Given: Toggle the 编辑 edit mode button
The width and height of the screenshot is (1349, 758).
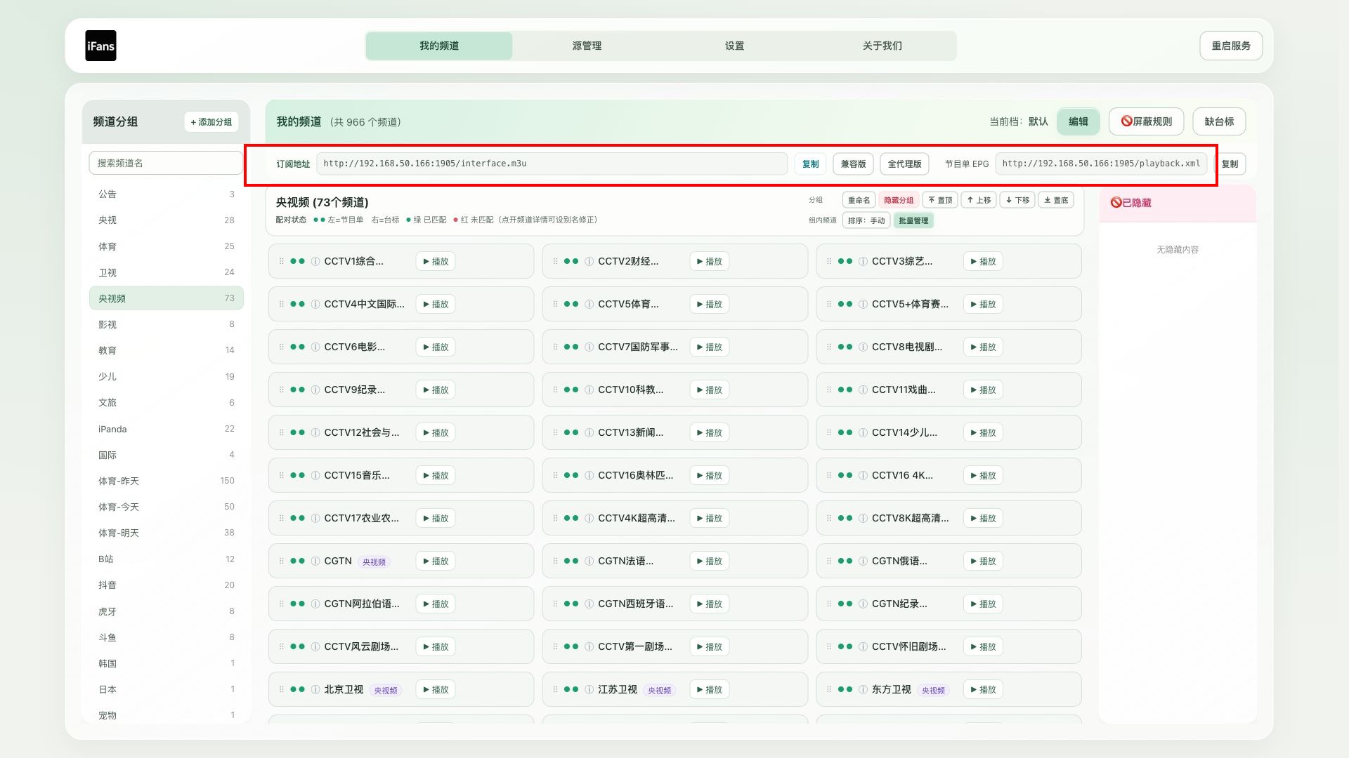Looking at the screenshot, I should (1078, 121).
